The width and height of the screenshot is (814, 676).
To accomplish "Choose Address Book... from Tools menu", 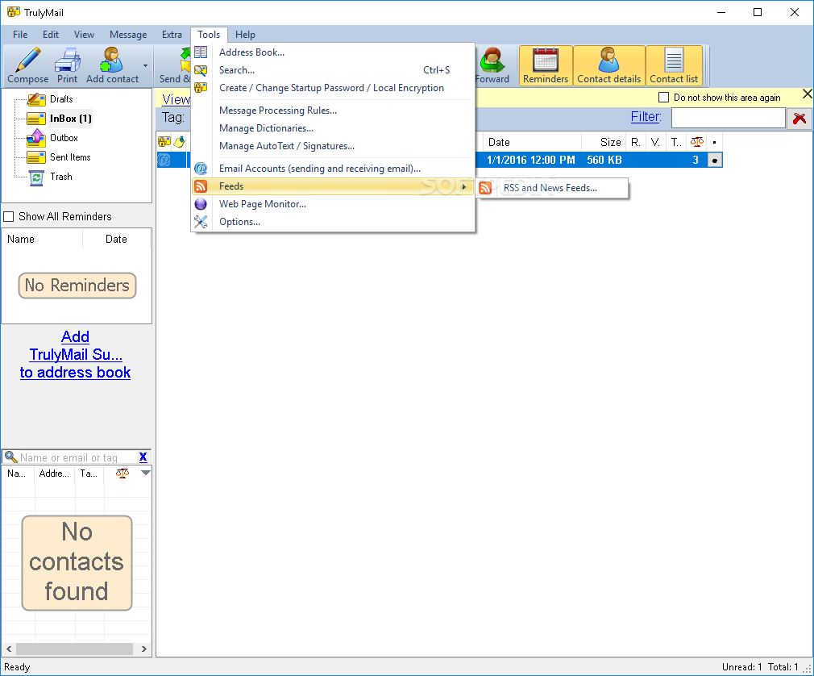I will click(x=333, y=52).
